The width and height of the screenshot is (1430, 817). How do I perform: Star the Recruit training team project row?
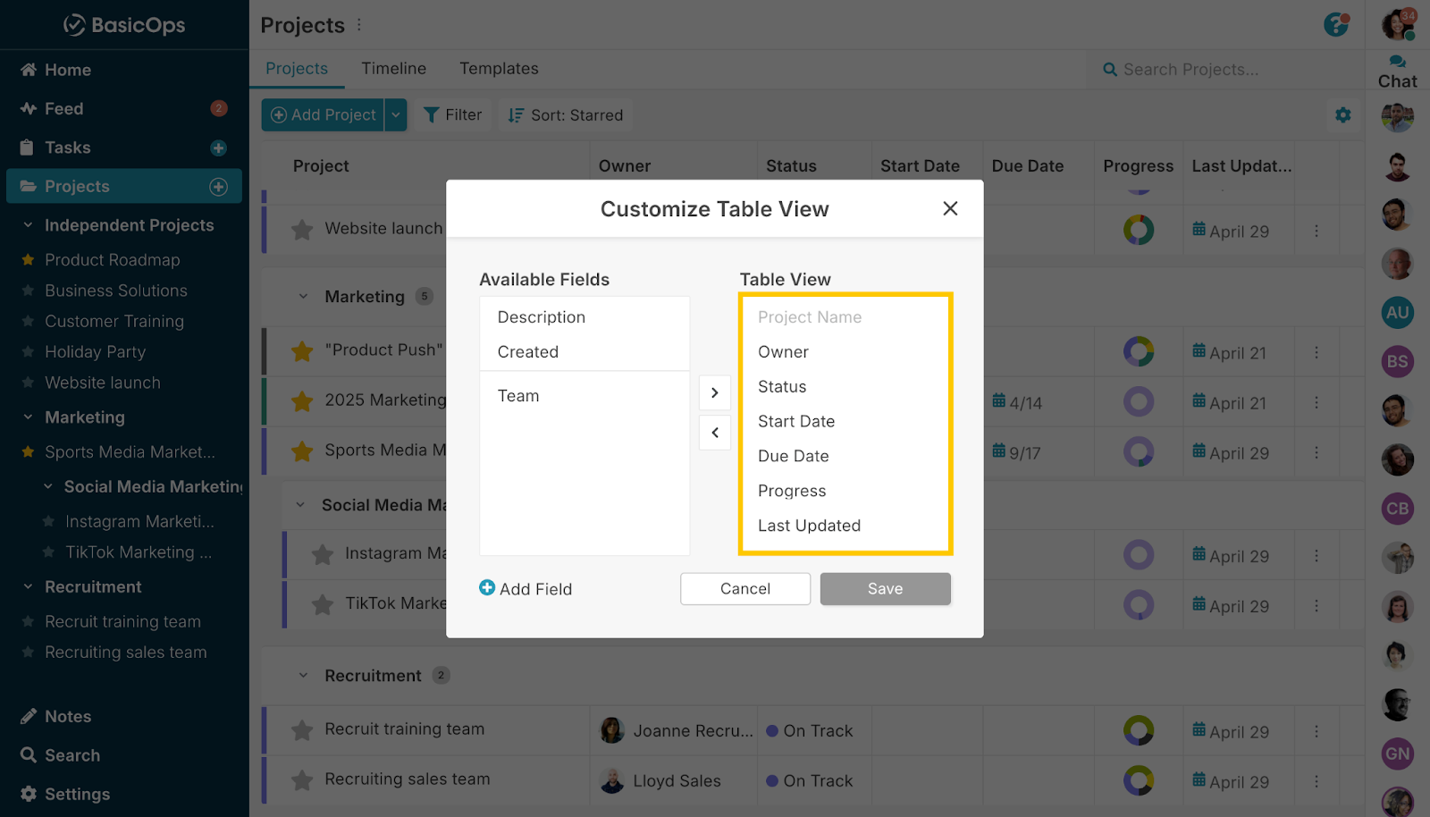[x=302, y=730]
